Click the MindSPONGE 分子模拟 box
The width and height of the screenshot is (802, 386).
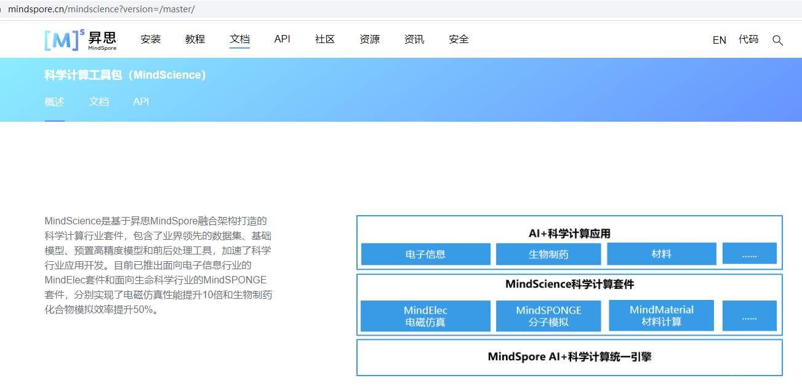coord(548,316)
